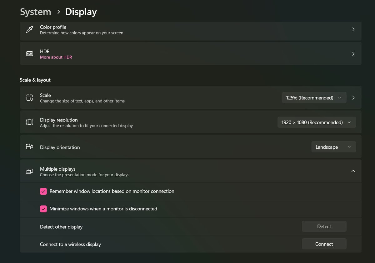Click the Display resolution icon
The height and width of the screenshot is (263, 375).
(29, 122)
